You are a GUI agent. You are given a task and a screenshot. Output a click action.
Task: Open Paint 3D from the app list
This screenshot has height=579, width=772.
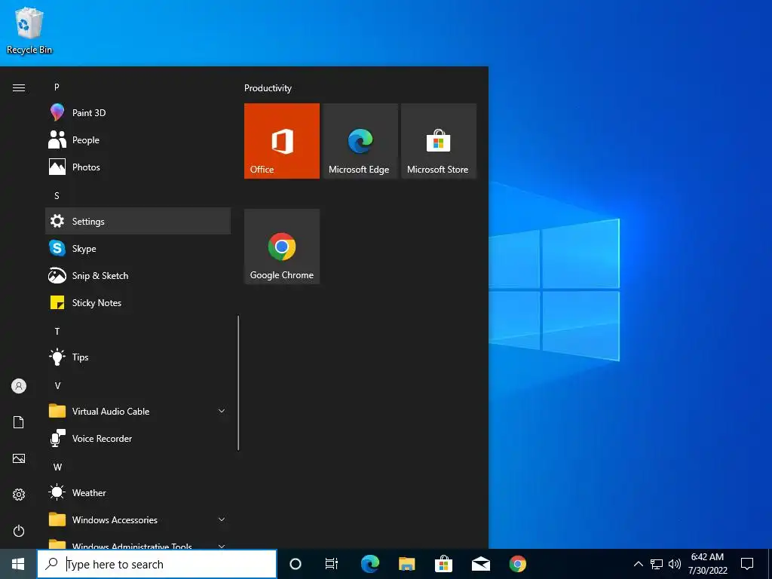[138, 113]
